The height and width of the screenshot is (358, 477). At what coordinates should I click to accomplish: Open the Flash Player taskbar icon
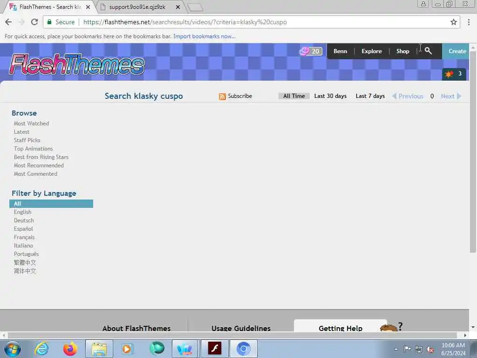pos(214,349)
